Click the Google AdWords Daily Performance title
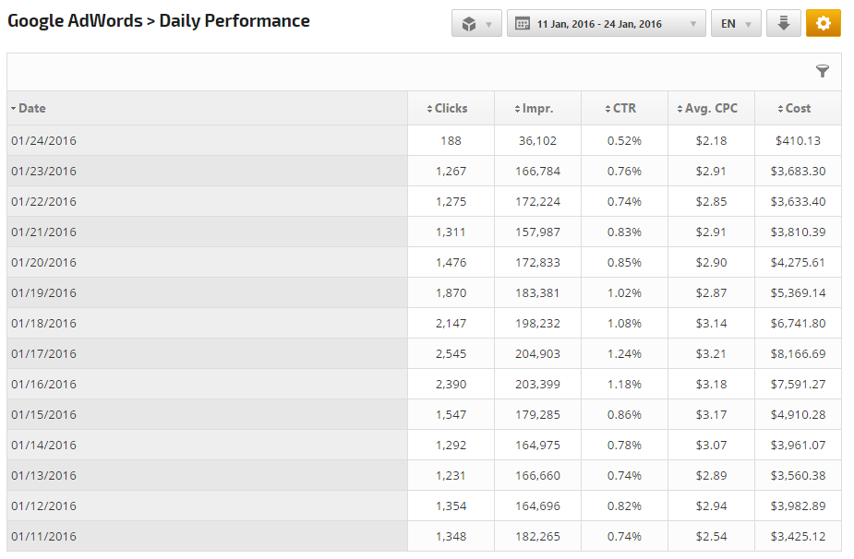854x559 pixels. click(x=159, y=21)
